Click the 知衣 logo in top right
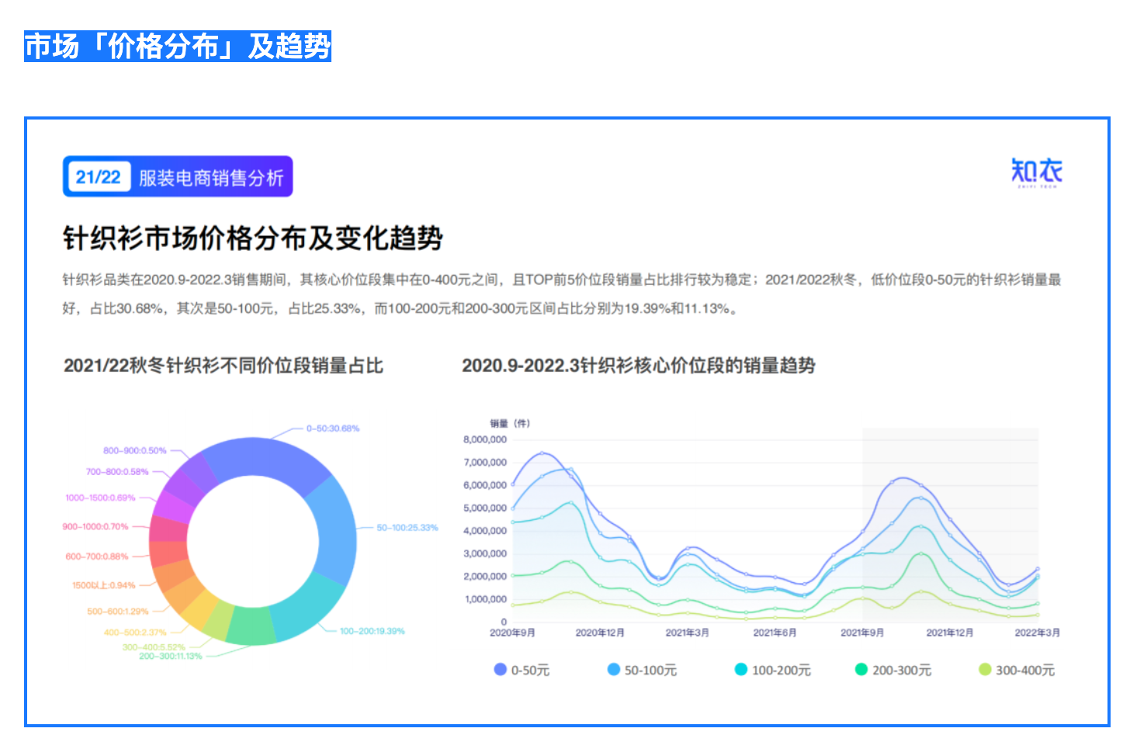Image resolution: width=1130 pixels, height=756 pixels. pos(1036,172)
